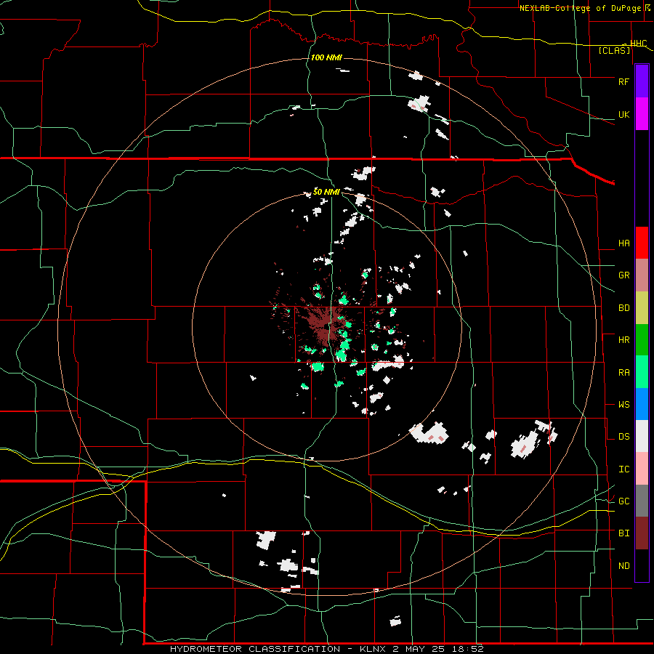Click the HHC product label

[638, 44]
